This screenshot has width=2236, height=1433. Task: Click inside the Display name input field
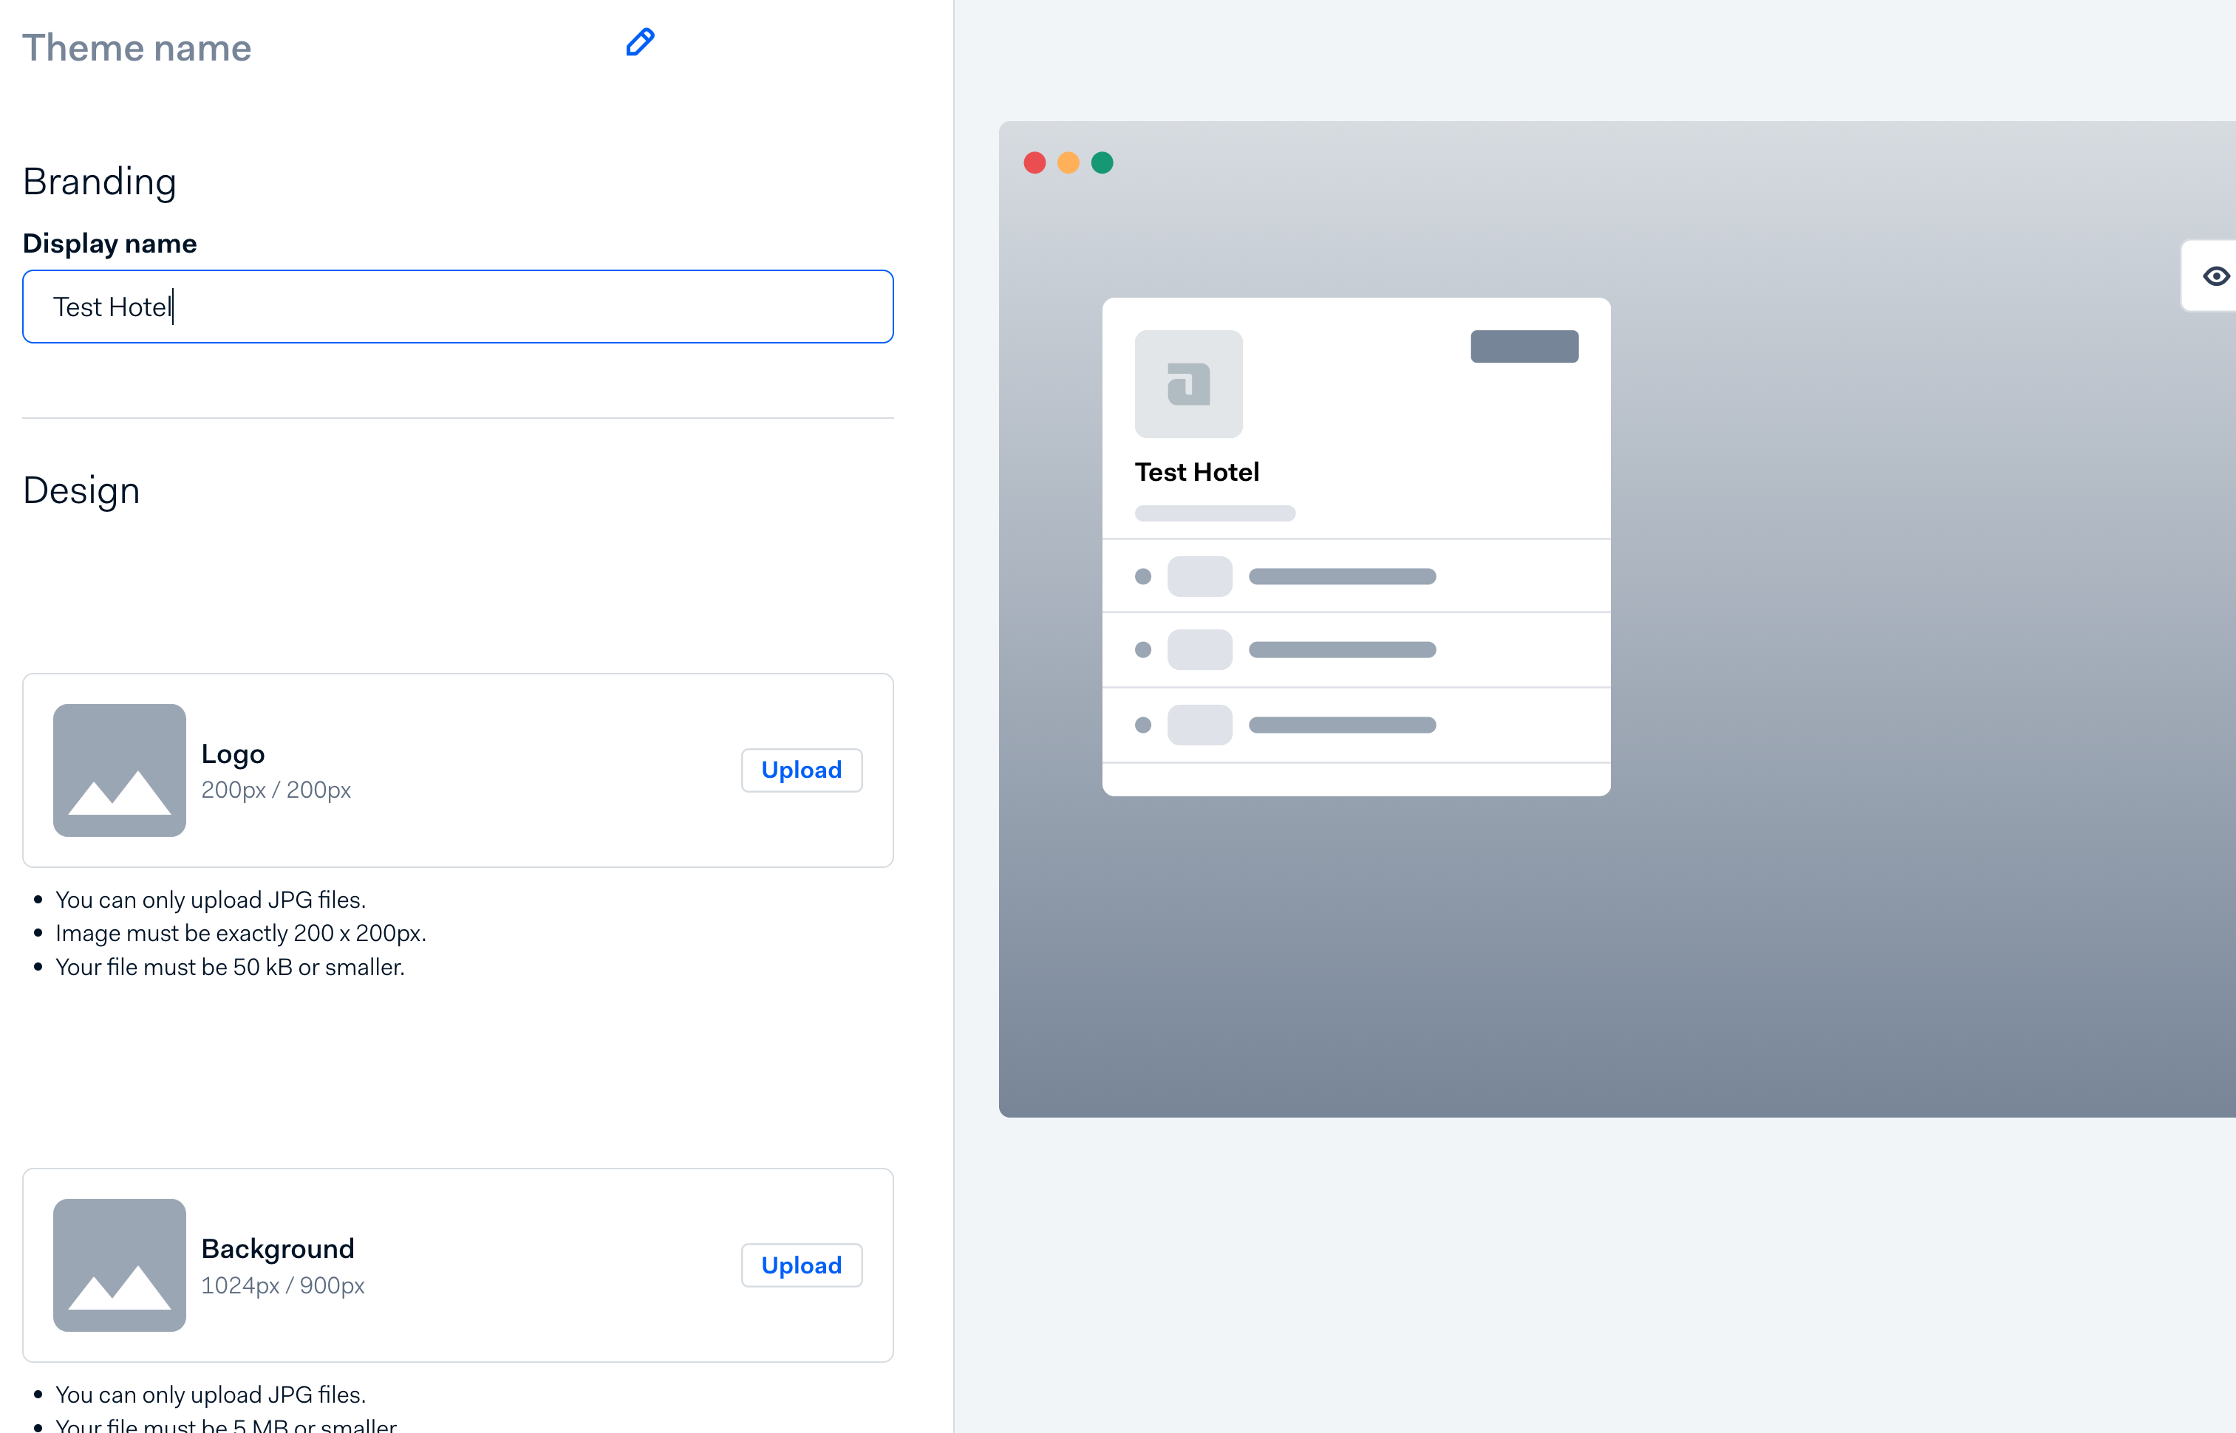(x=456, y=306)
